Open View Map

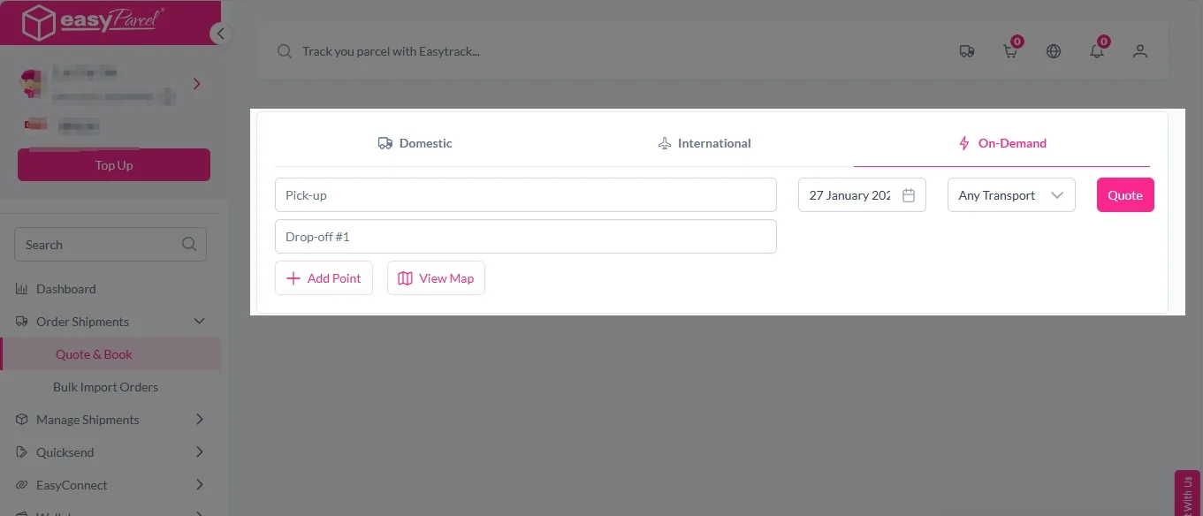[436, 278]
